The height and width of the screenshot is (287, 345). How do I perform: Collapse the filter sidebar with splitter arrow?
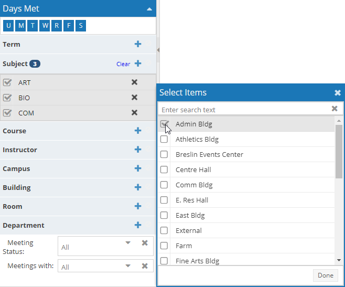pos(158,50)
